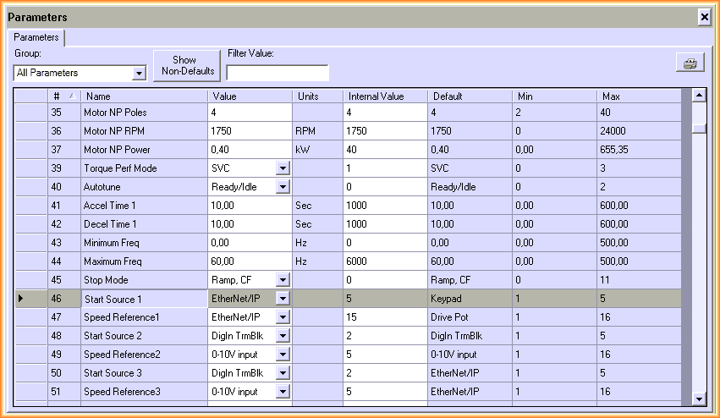
Task: Click the Maximum Freq value cell
Action: pyautogui.click(x=250, y=261)
